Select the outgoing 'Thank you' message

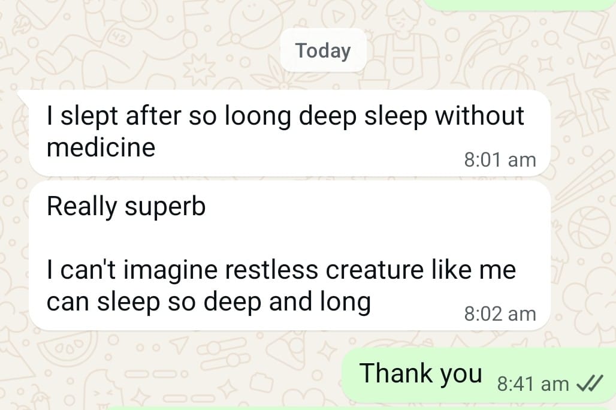(x=479, y=375)
